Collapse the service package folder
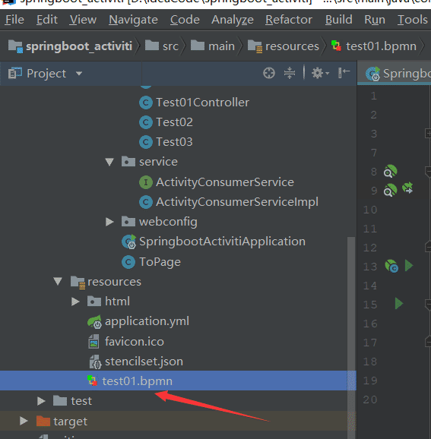Screen dimensions: 431x439 109,162
